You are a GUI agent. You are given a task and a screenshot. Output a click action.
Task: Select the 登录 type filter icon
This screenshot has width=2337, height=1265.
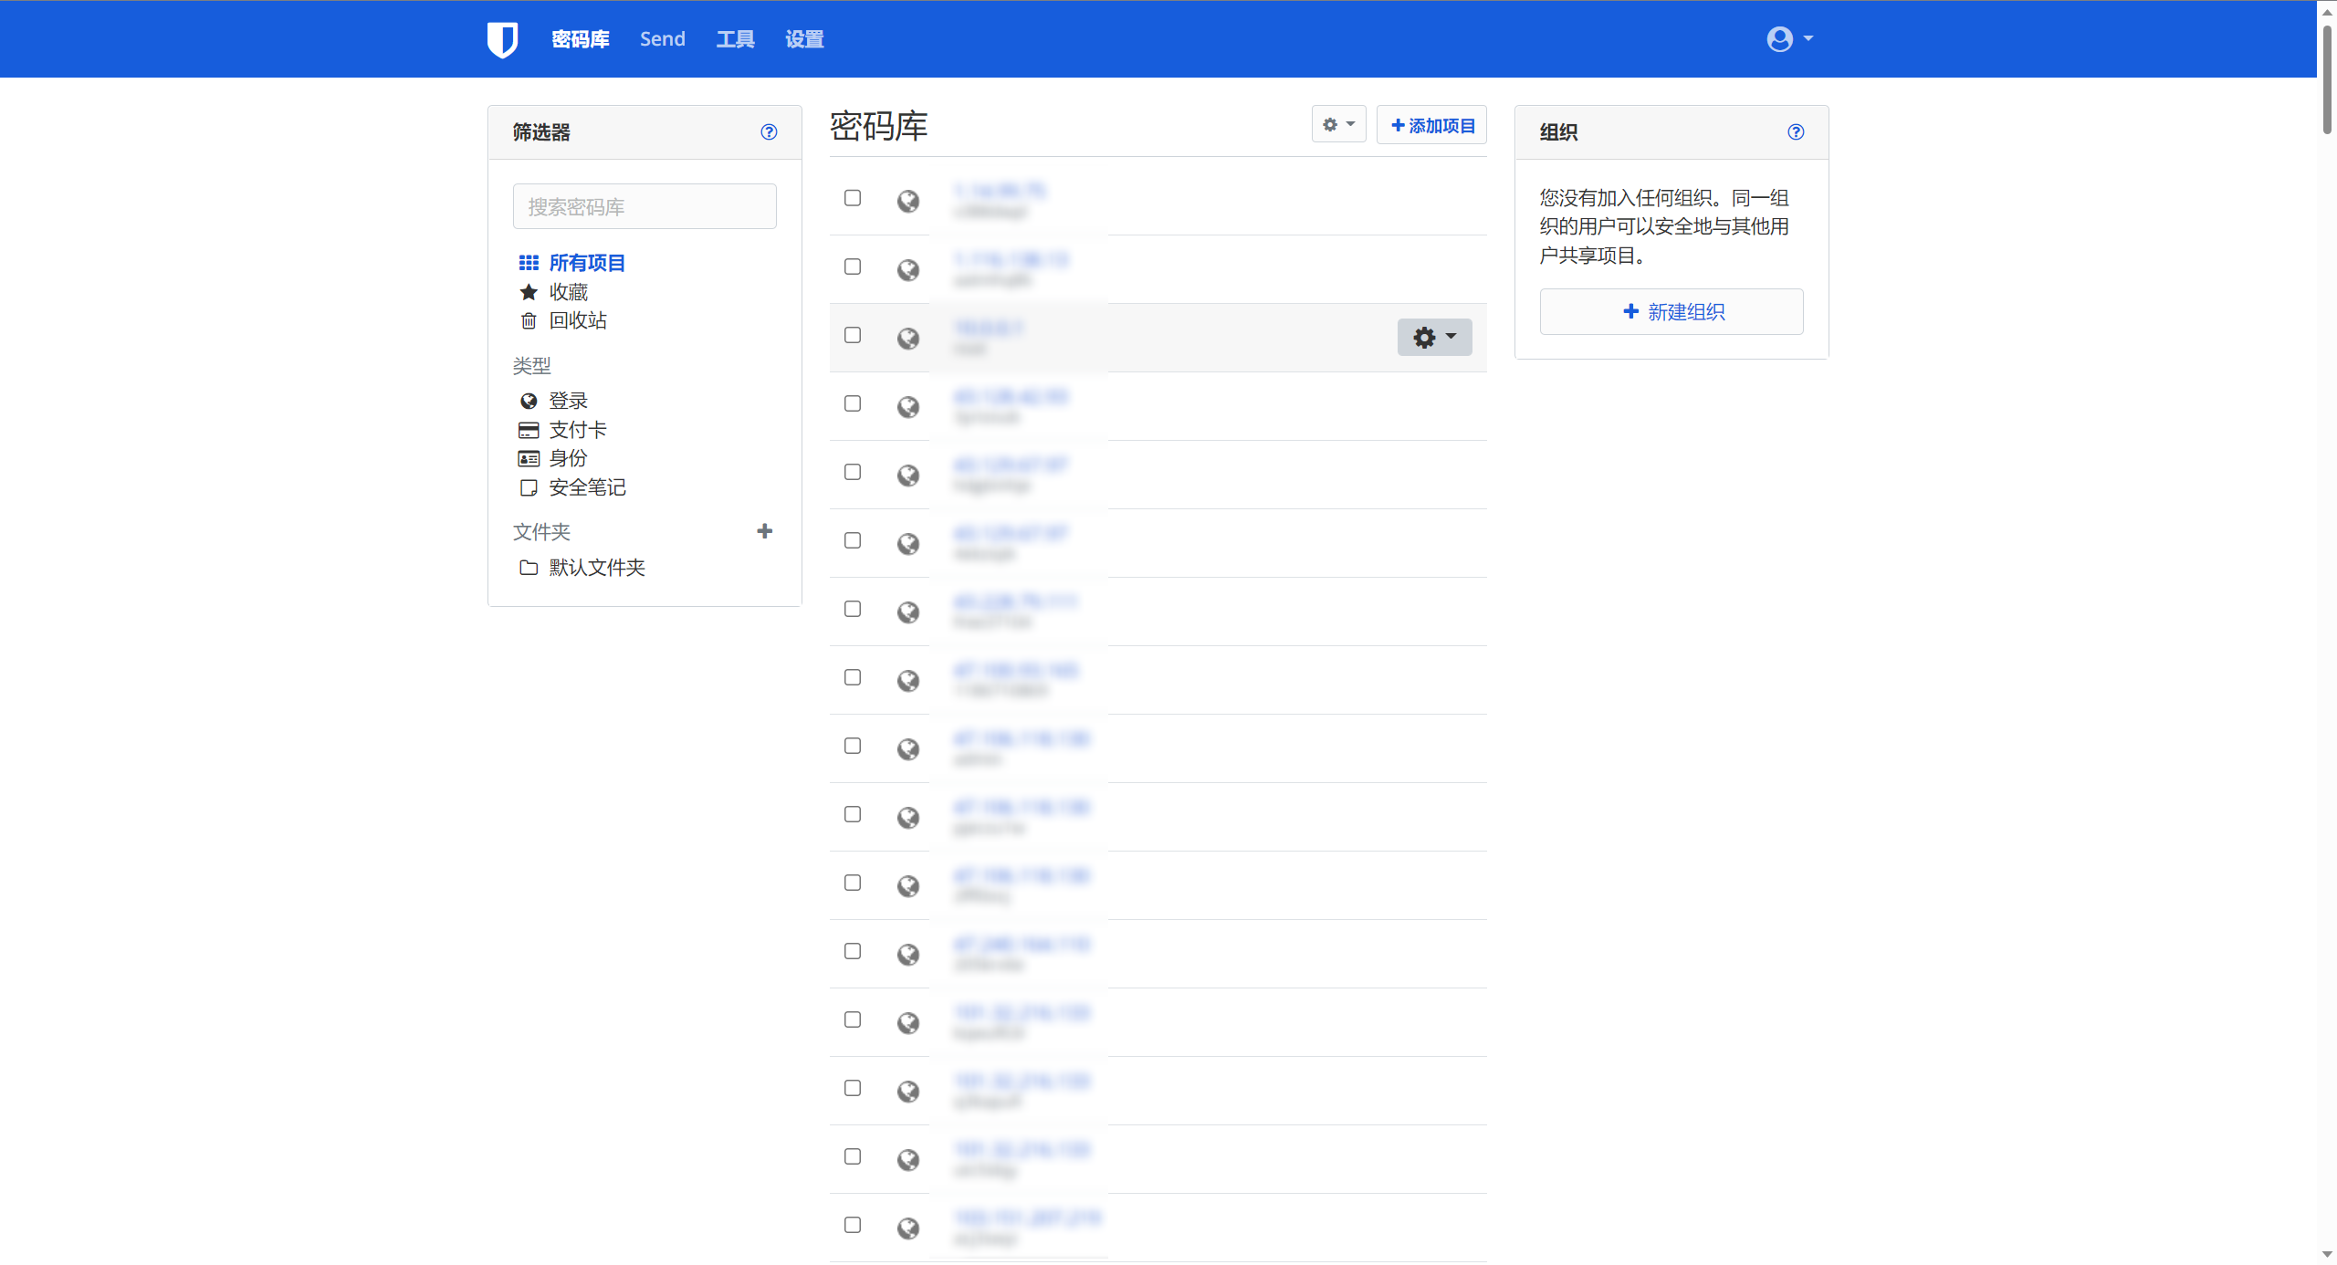pyautogui.click(x=529, y=400)
